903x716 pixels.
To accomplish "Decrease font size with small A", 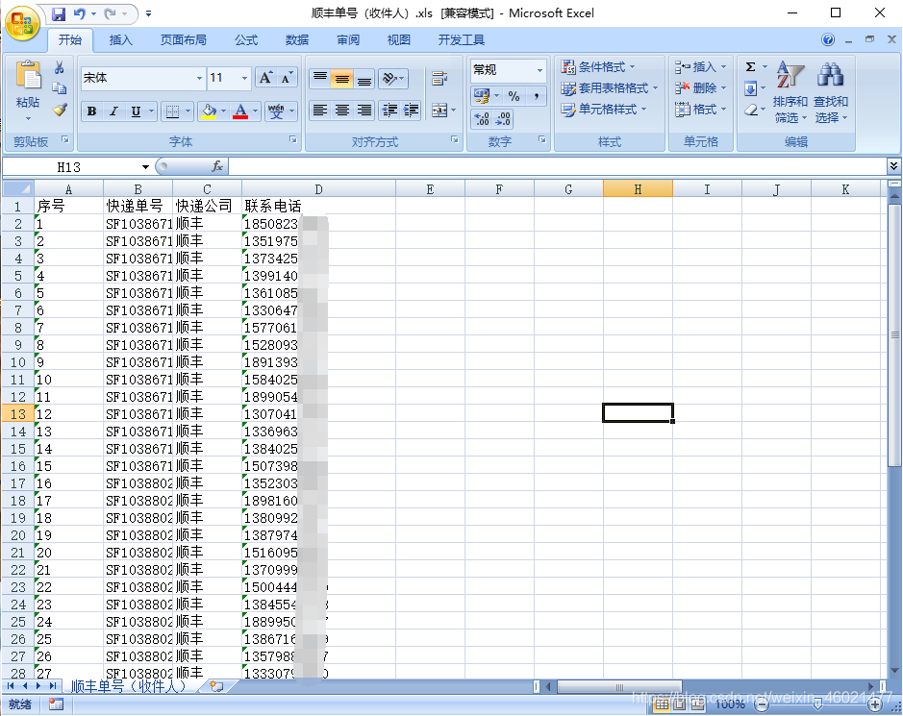I will click(287, 78).
